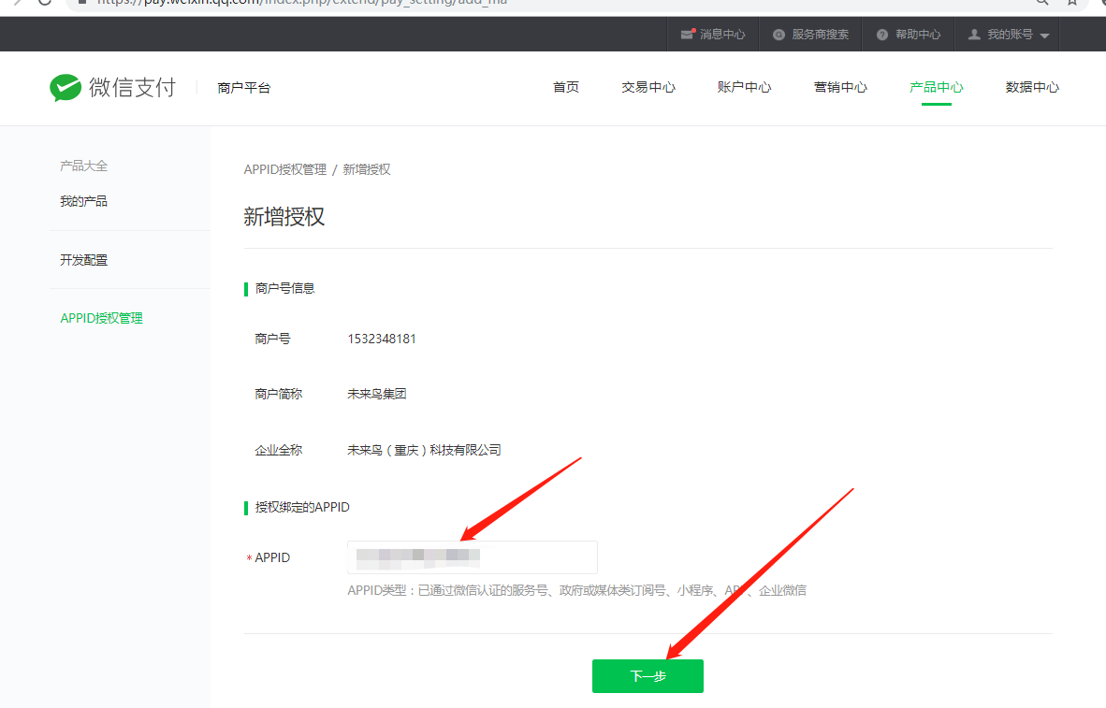
Task: Open 消息中心 envelope icon
Action: click(x=688, y=35)
